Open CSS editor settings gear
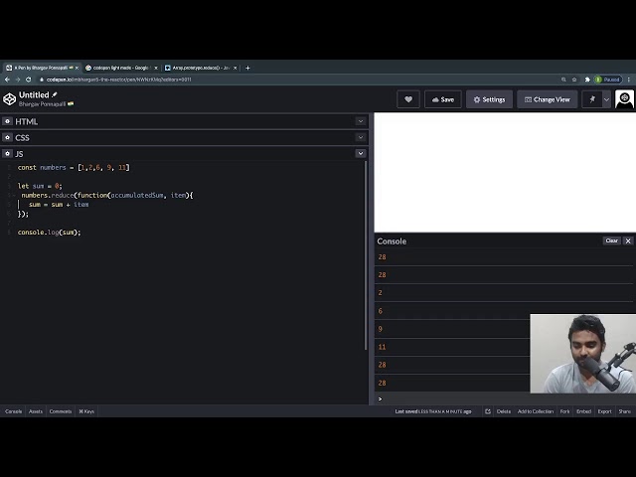Viewport: 636px width, 477px height. [x=7, y=137]
